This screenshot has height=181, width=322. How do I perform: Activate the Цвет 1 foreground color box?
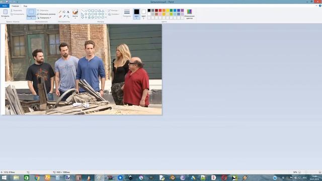[x=136, y=14]
